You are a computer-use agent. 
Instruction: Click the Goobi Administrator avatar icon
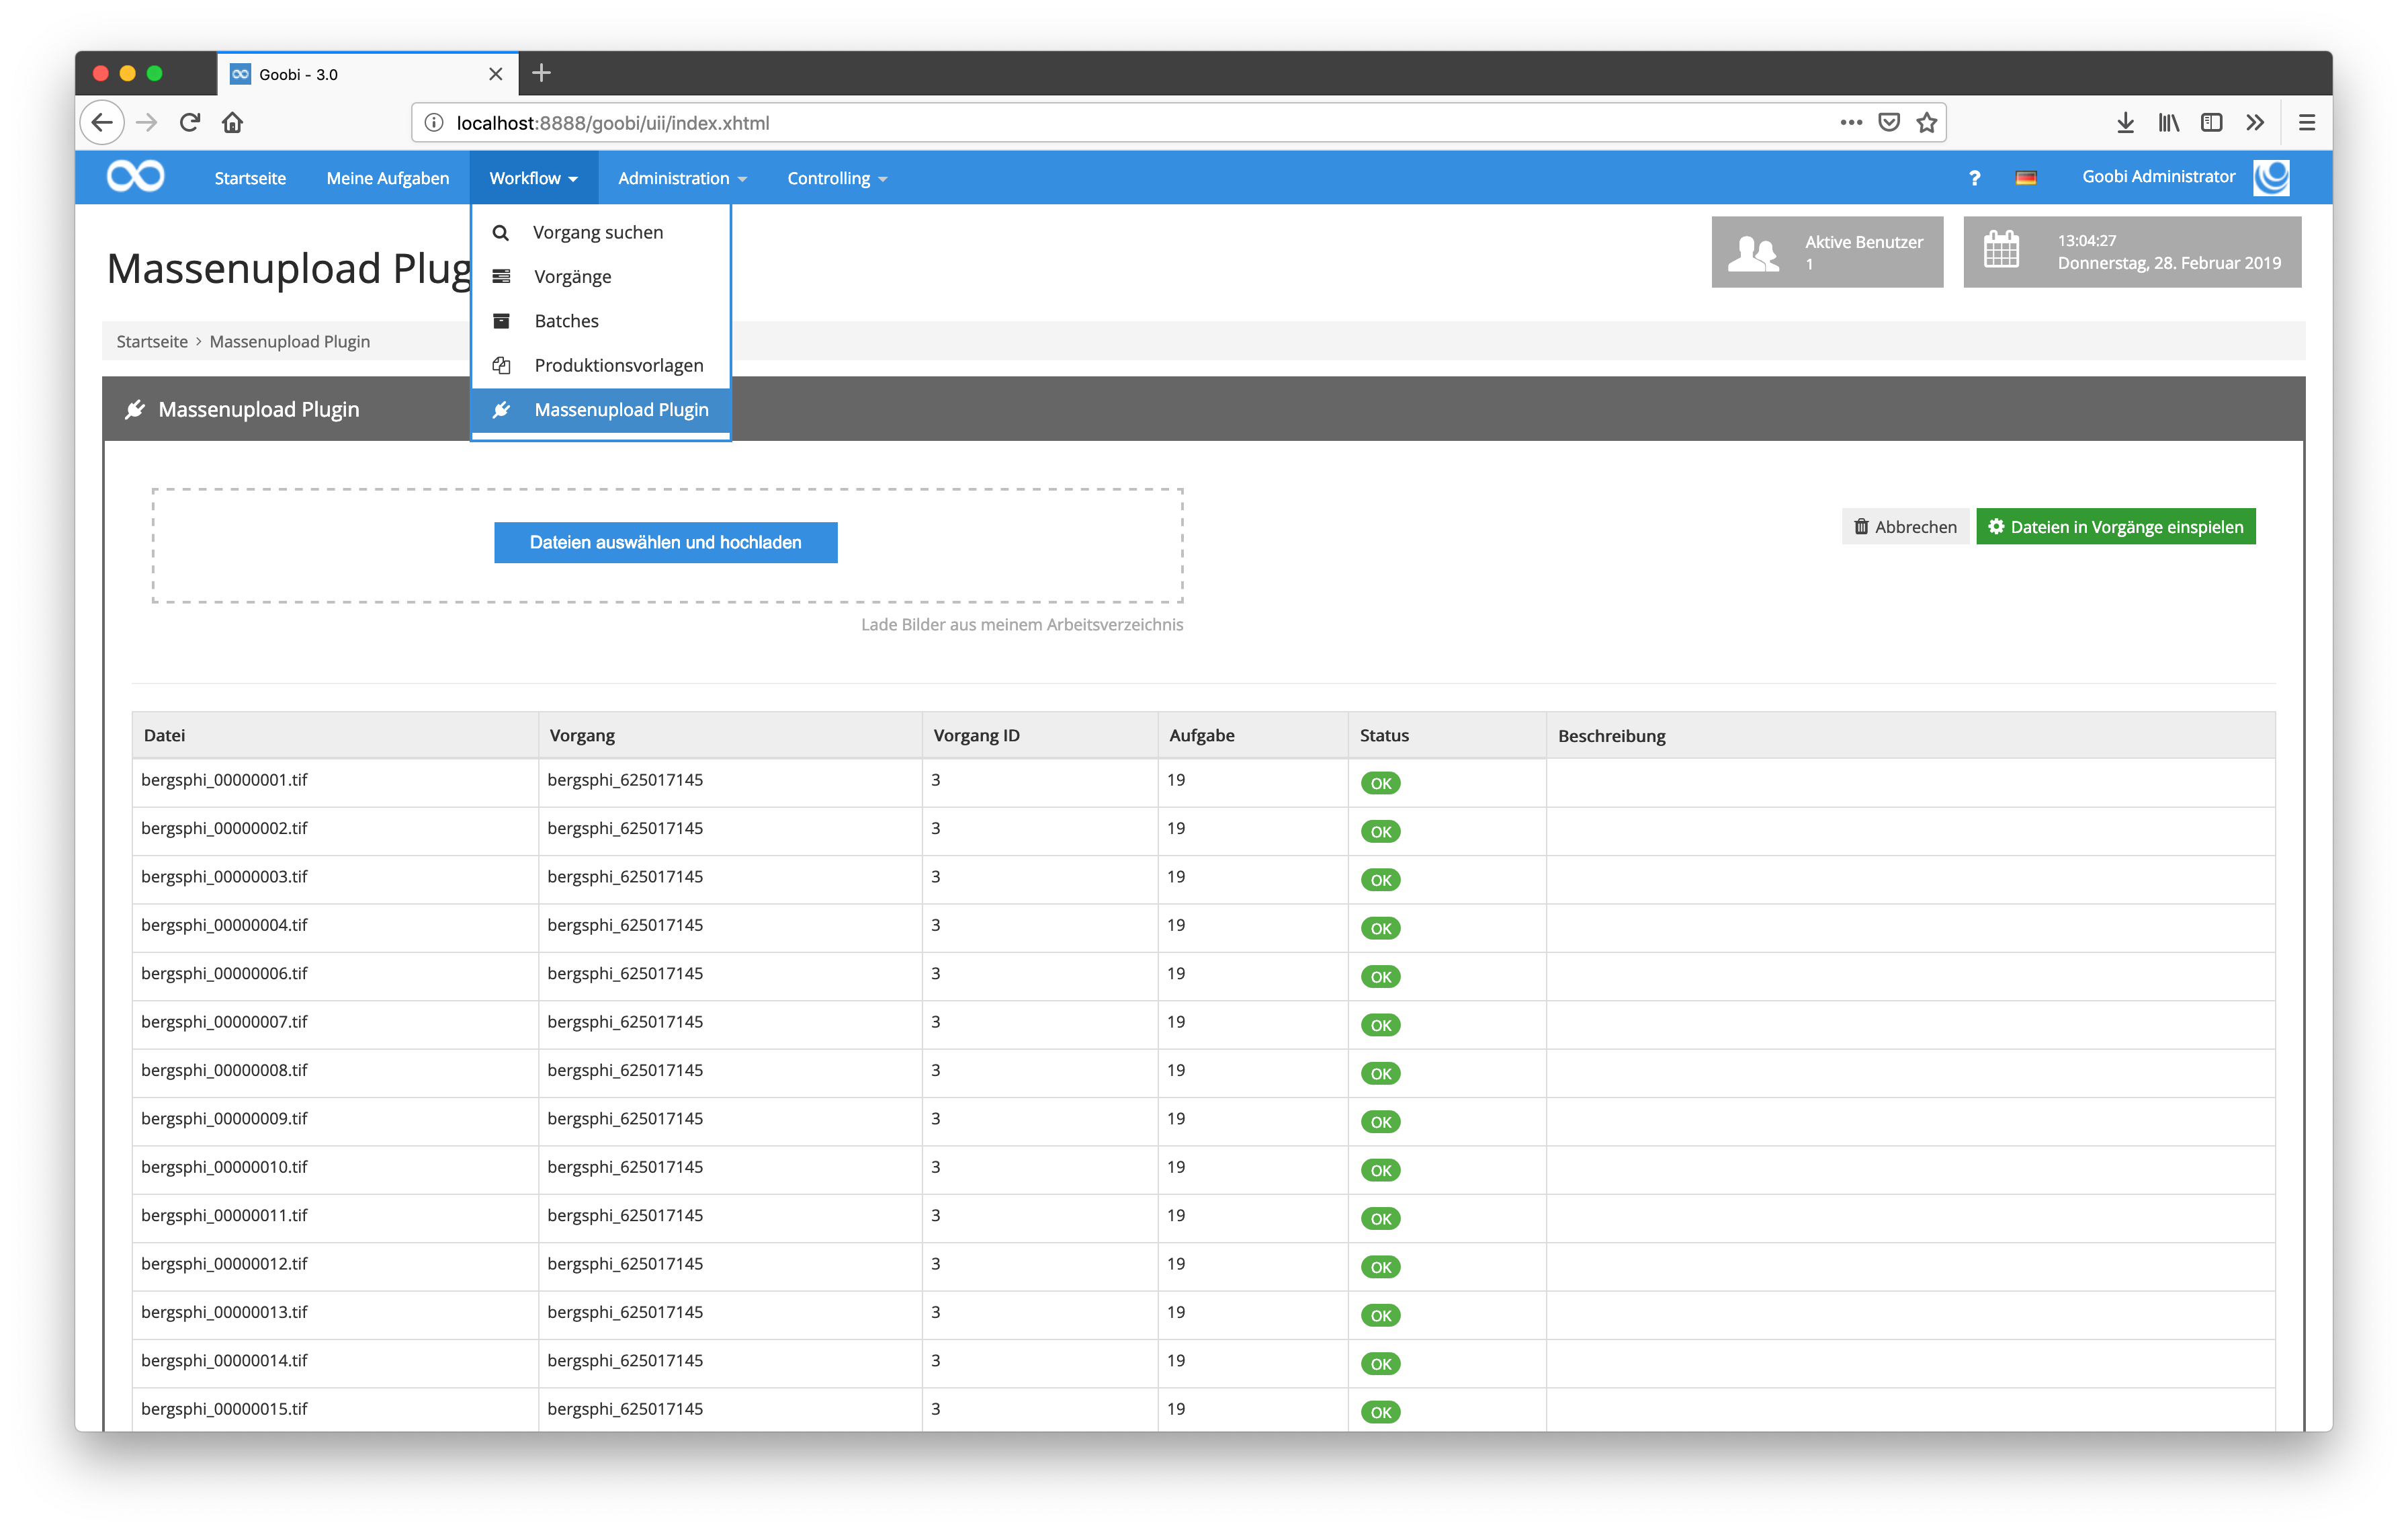tap(2271, 177)
